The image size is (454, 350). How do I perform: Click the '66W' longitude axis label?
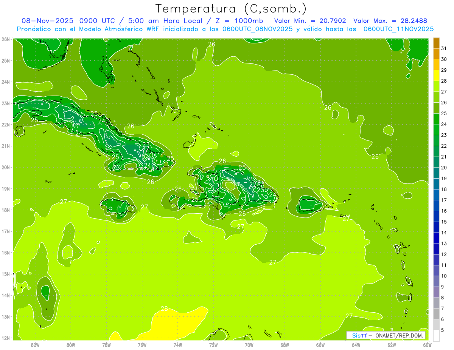click(320, 345)
